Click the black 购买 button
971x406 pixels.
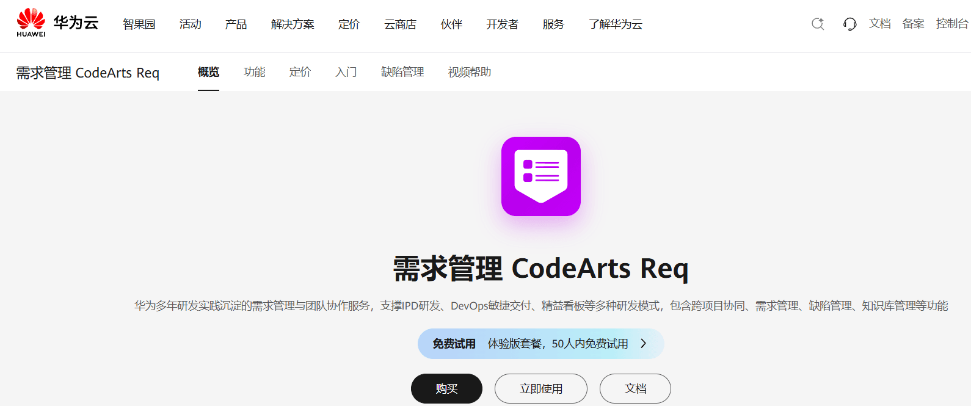(446, 388)
